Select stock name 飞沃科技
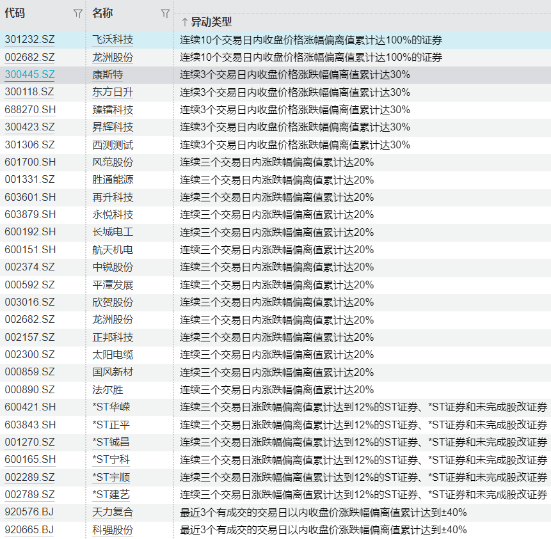The image size is (551, 539). click(x=113, y=40)
